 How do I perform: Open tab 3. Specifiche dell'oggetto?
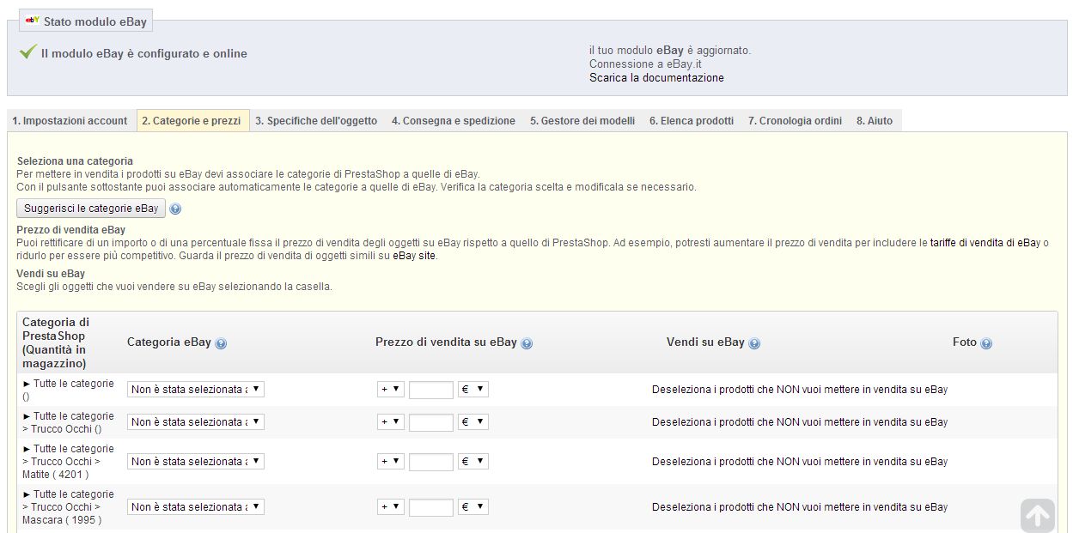(316, 121)
